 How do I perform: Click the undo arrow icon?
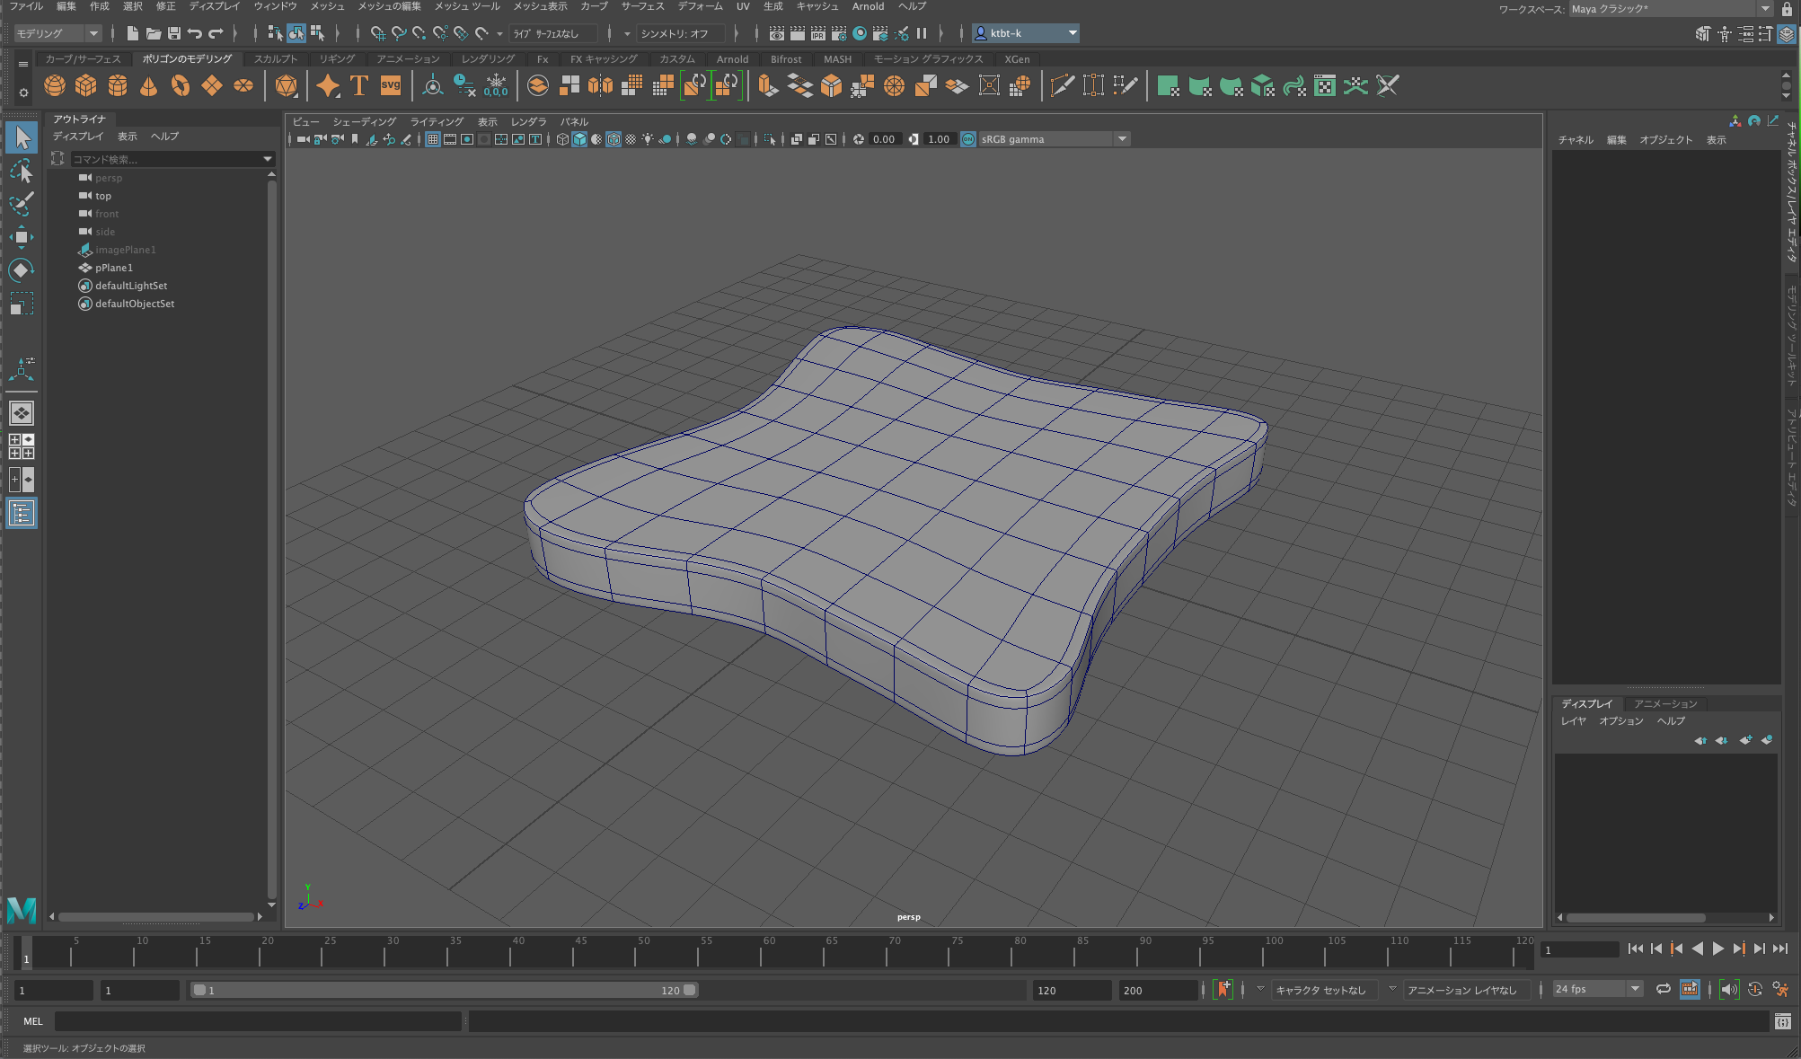pyautogui.click(x=195, y=33)
